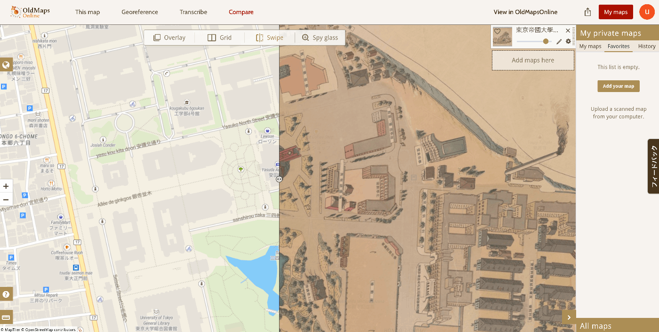This screenshot has height=332, width=659.
Task: Click the nishikata mon info marker
Action: pos(44,35)
